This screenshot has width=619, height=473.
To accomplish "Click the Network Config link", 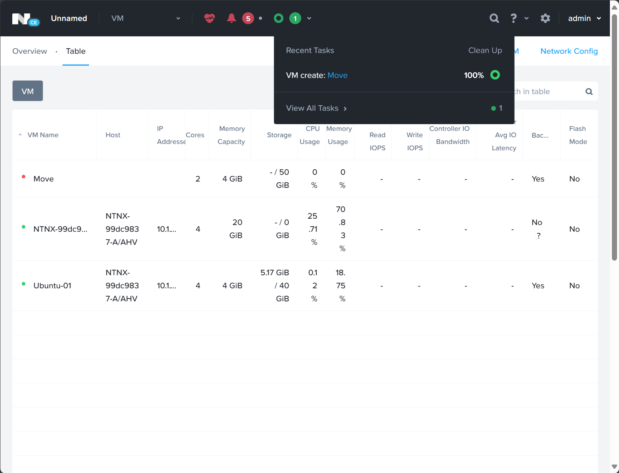I will pyautogui.click(x=569, y=51).
